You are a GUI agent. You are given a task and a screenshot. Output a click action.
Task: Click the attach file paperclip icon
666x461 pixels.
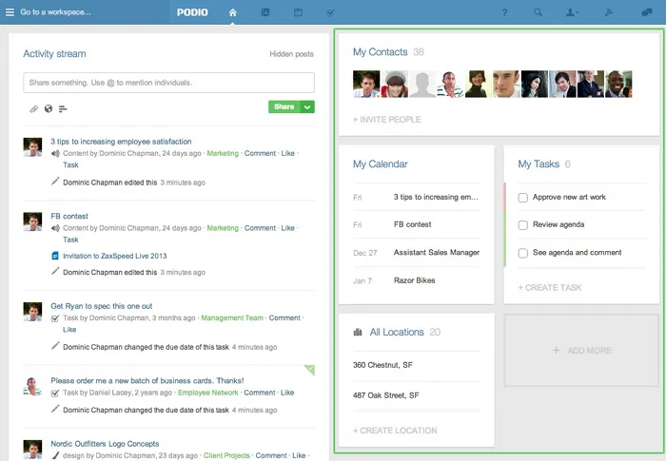click(33, 109)
